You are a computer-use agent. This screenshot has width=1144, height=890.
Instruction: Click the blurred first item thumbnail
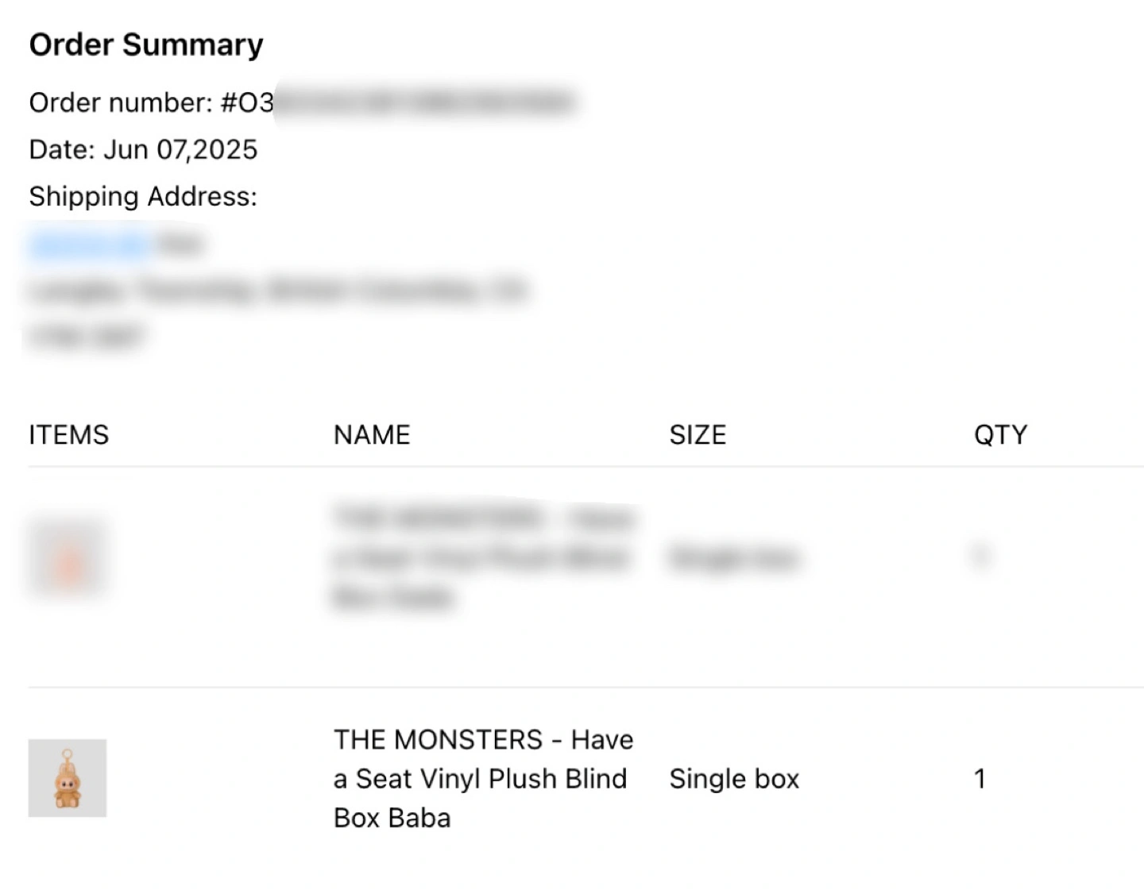click(x=68, y=557)
